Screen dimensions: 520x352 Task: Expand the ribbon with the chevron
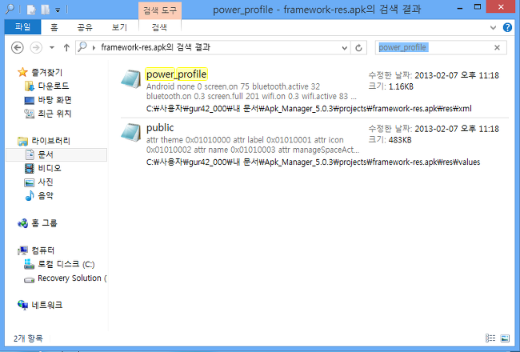point(493,27)
